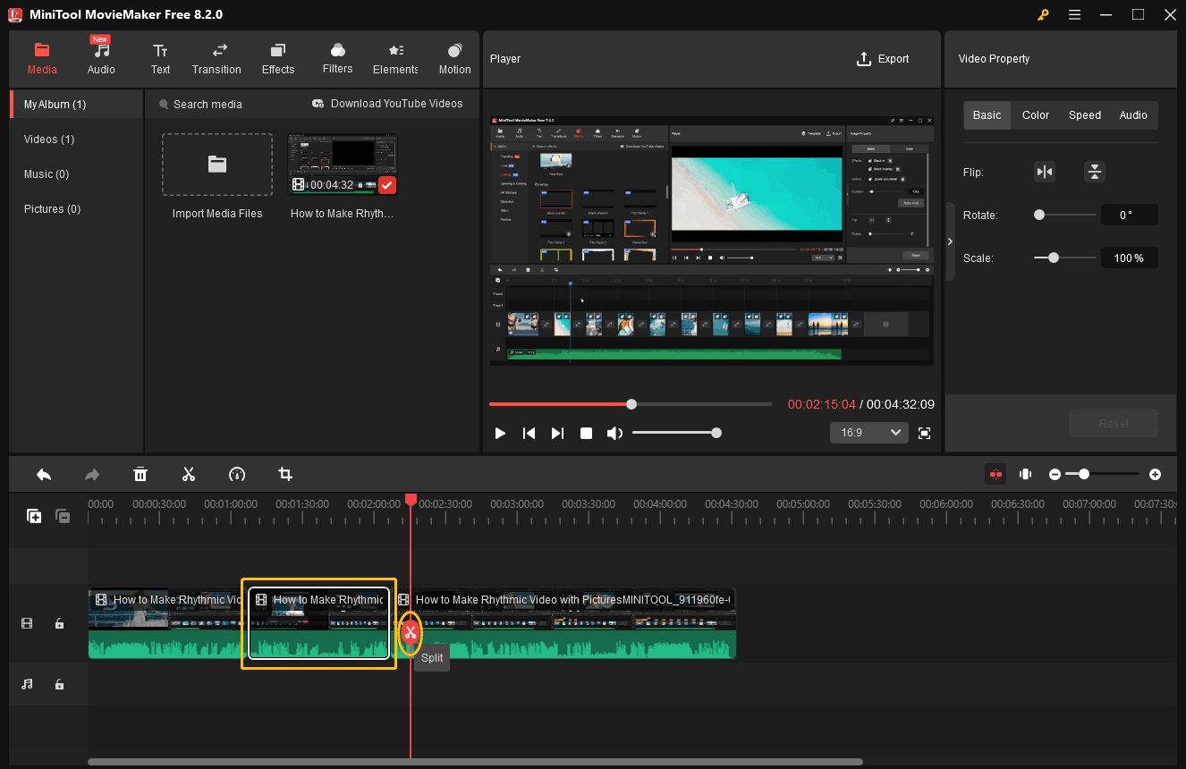Viewport: 1186px width, 769px height.
Task: Switch to Color property tab
Action: click(x=1036, y=115)
